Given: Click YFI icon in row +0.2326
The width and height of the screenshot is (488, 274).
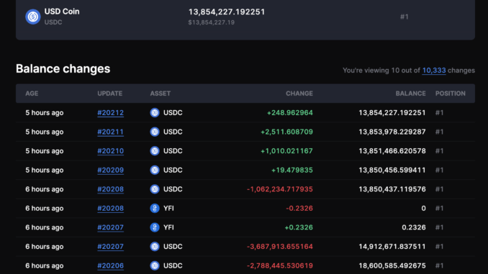Looking at the screenshot, I should (155, 227).
